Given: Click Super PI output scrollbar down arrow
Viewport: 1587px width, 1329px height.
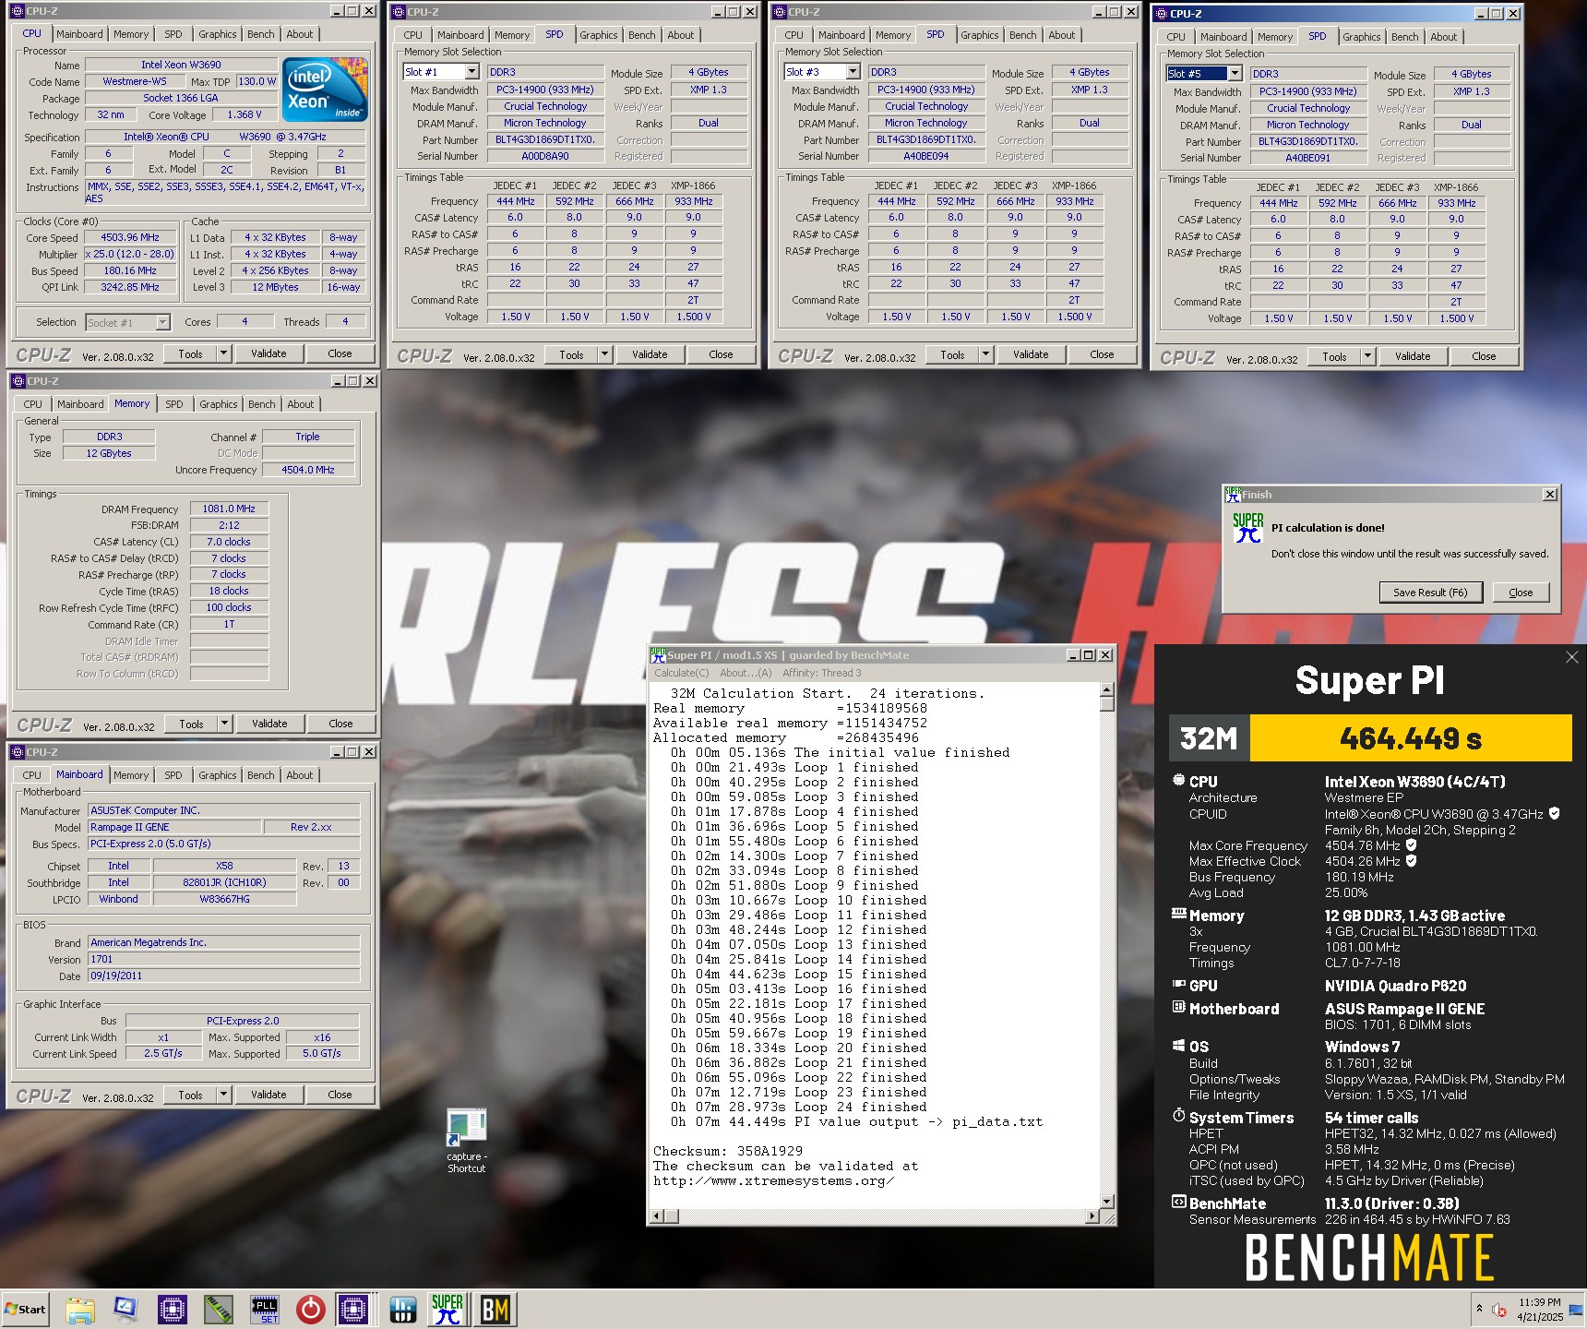Looking at the screenshot, I should pyautogui.click(x=1107, y=1202).
